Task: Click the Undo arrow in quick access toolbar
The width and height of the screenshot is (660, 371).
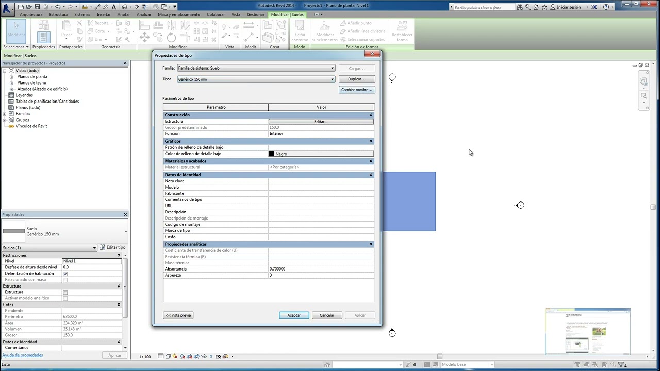Action: click(57, 7)
